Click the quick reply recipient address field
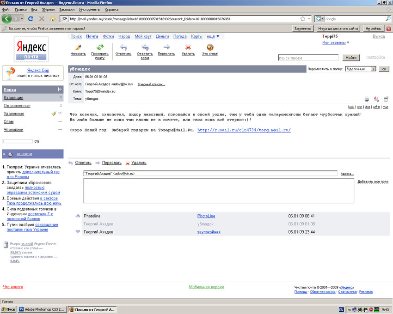This screenshot has width=393, height=314. (x=210, y=173)
